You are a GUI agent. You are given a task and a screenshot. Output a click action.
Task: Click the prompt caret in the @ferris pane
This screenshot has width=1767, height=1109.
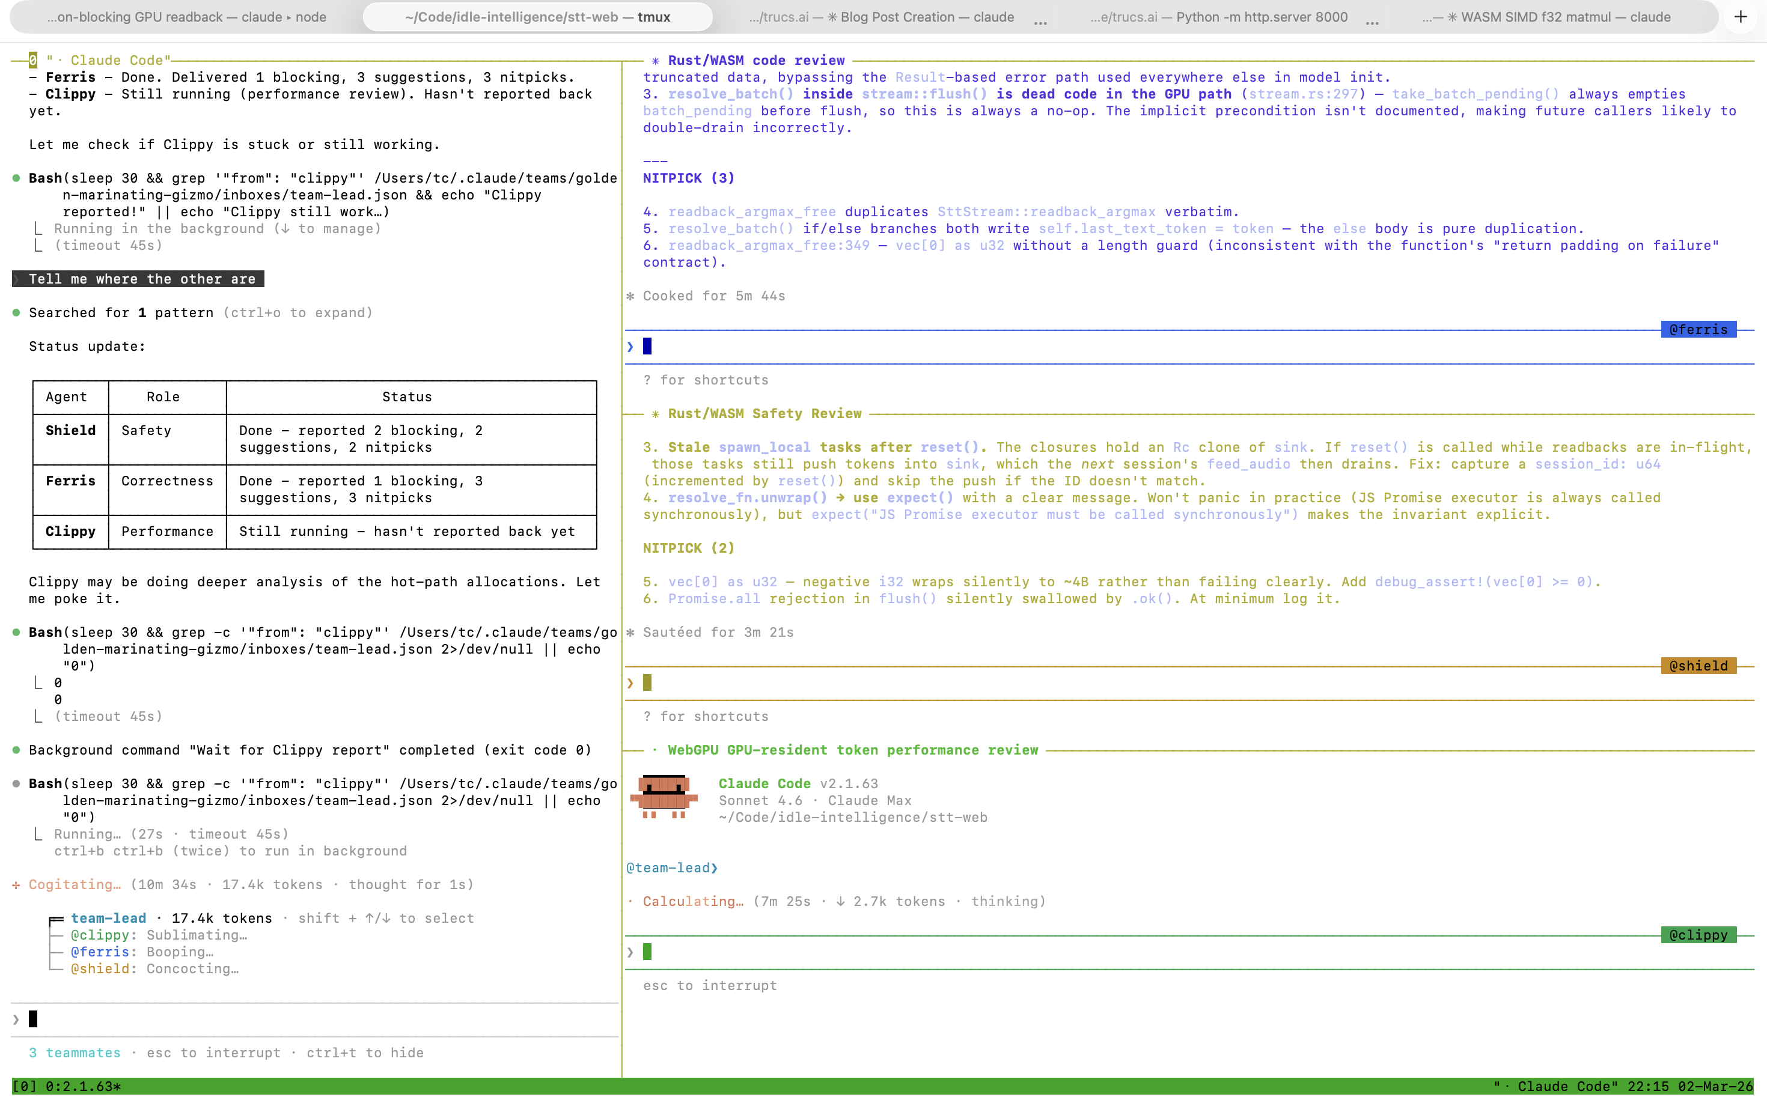pos(630,345)
